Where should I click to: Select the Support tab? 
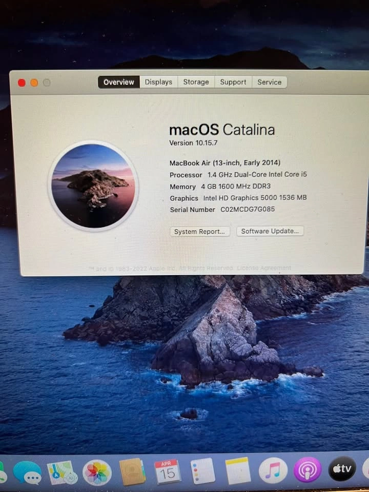(233, 82)
